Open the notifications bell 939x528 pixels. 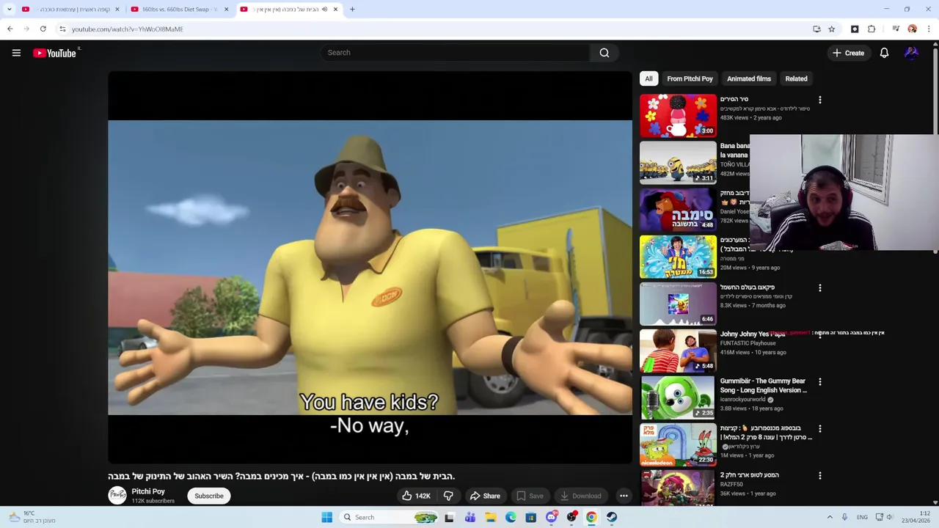[x=884, y=53]
